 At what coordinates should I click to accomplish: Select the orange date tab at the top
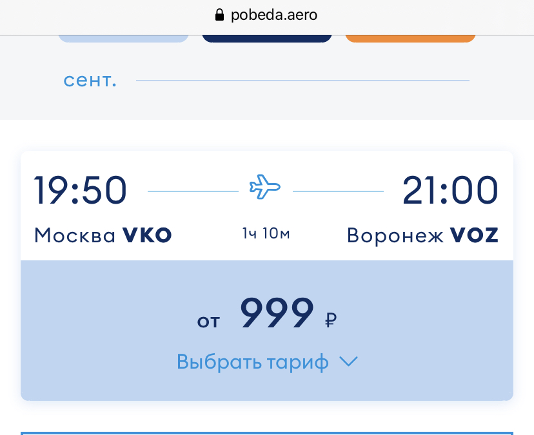coord(410,39)
